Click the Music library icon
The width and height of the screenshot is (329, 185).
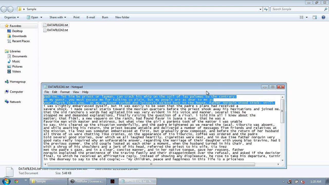(x=9, y=61)
